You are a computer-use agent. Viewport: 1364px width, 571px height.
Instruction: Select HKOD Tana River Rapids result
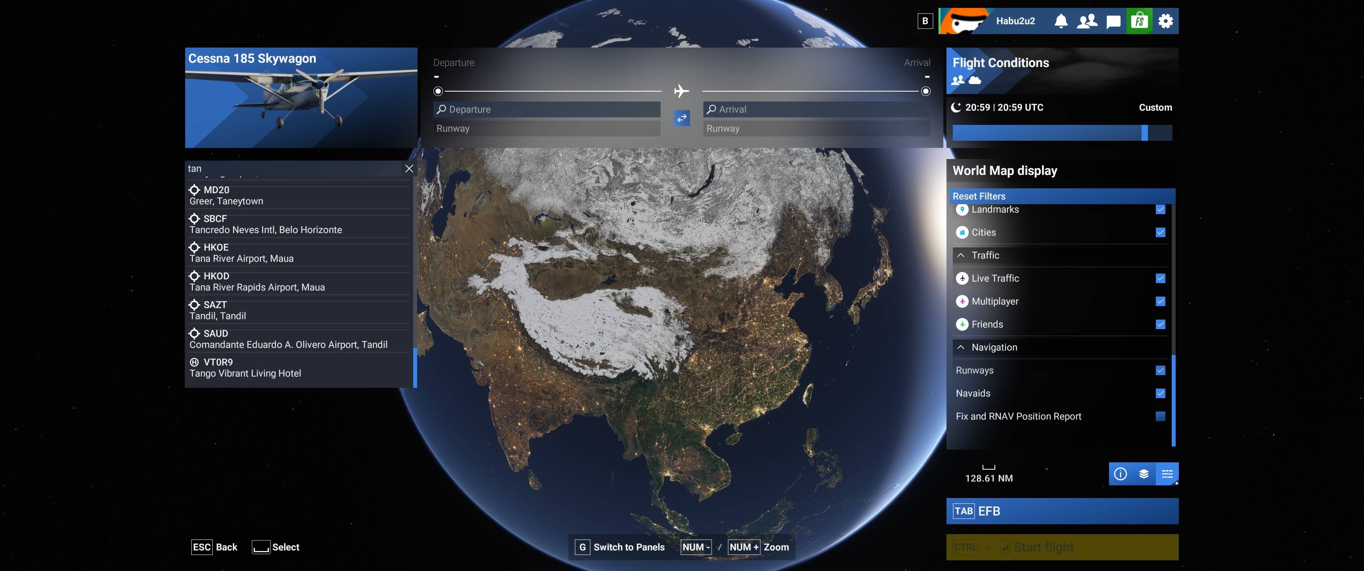point(299,281)
